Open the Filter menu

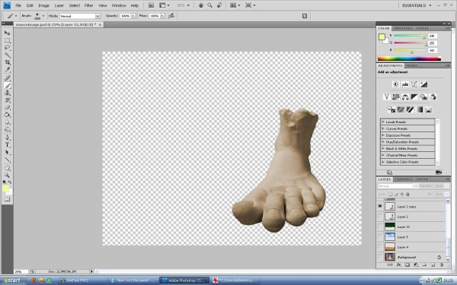tap(88, 5)
